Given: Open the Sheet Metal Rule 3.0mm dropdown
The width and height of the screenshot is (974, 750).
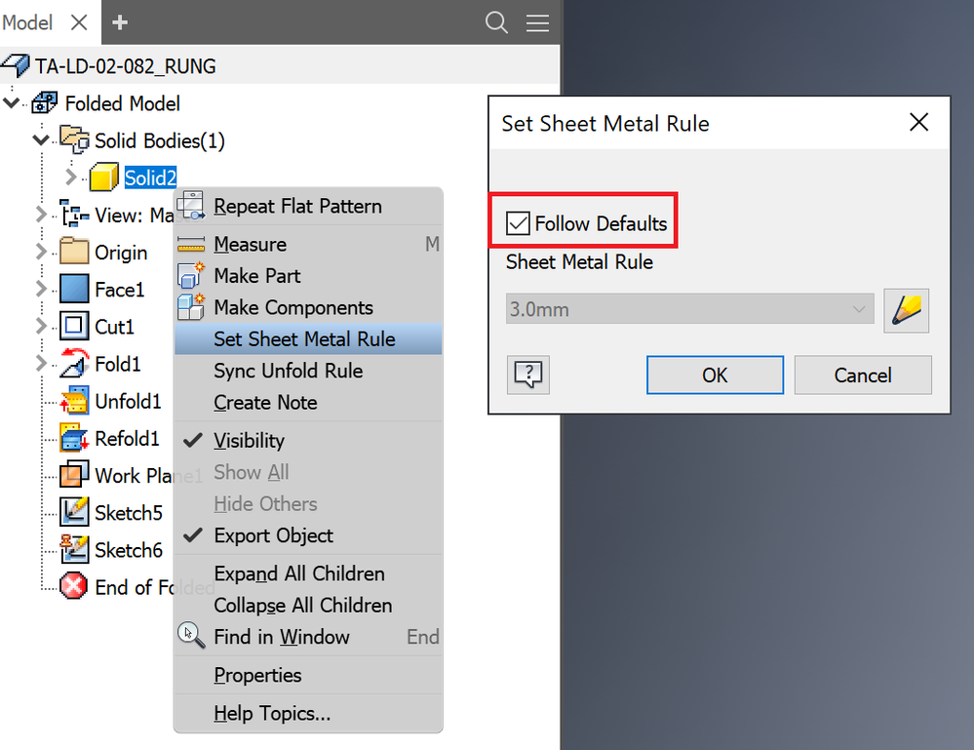Looking at the screenshot, I should (x=689, y=309).
